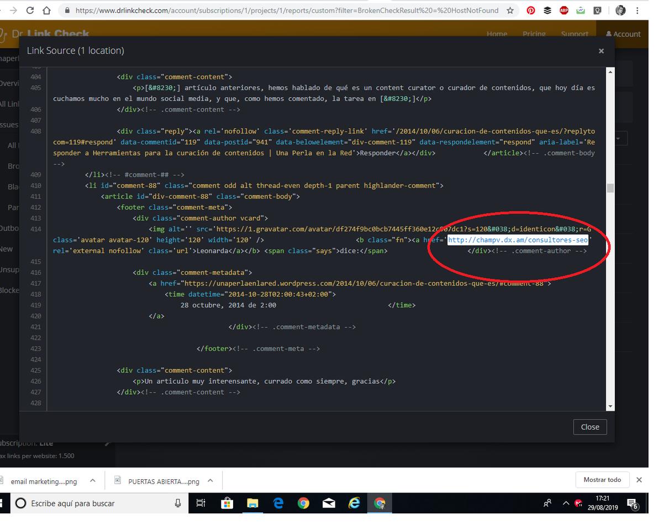This screenshot has height=530, width=663.
Task: Click the code view scrollbar down arrow
Action: pyautogui.click(x=610, y=406)
